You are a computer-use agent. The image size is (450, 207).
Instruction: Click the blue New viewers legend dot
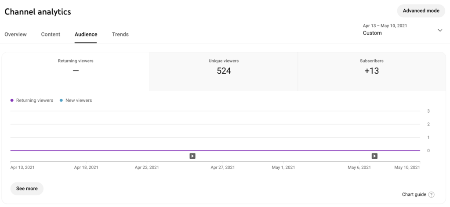click(62, 100)
